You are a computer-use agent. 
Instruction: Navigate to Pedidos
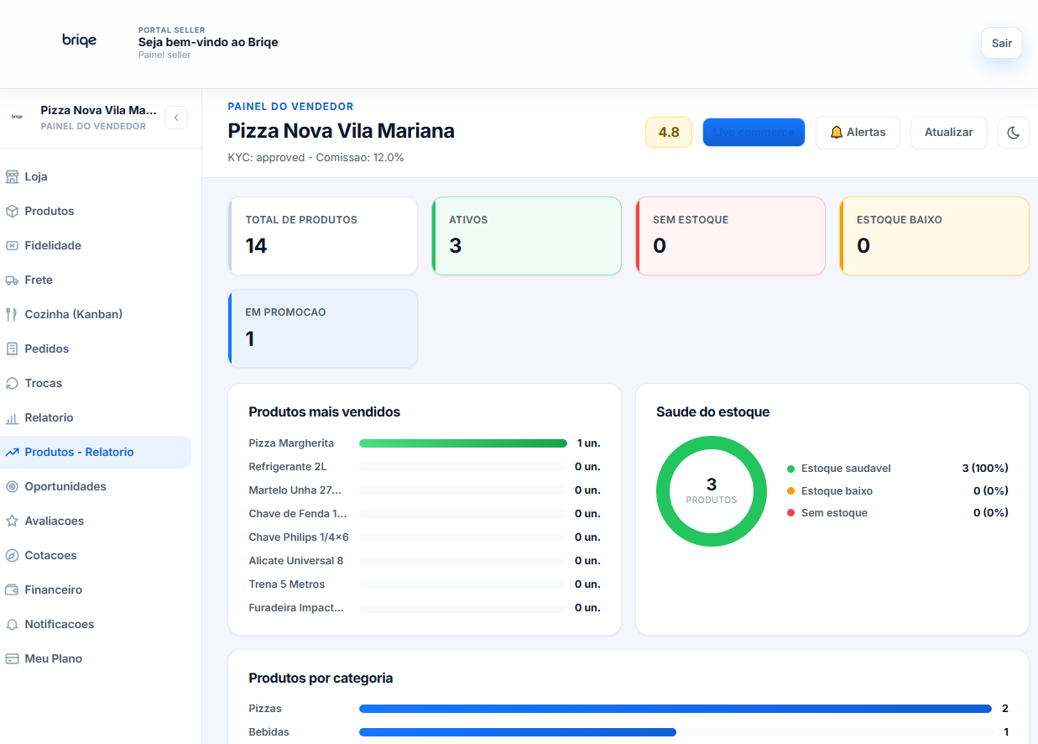tap(96, 348)
